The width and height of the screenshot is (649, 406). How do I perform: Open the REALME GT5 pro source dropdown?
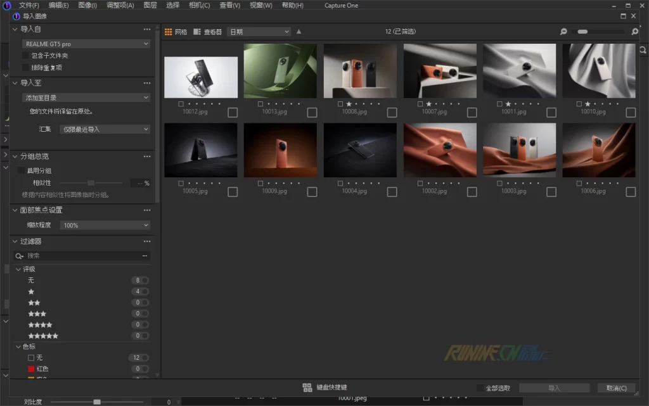coord(86,44)
